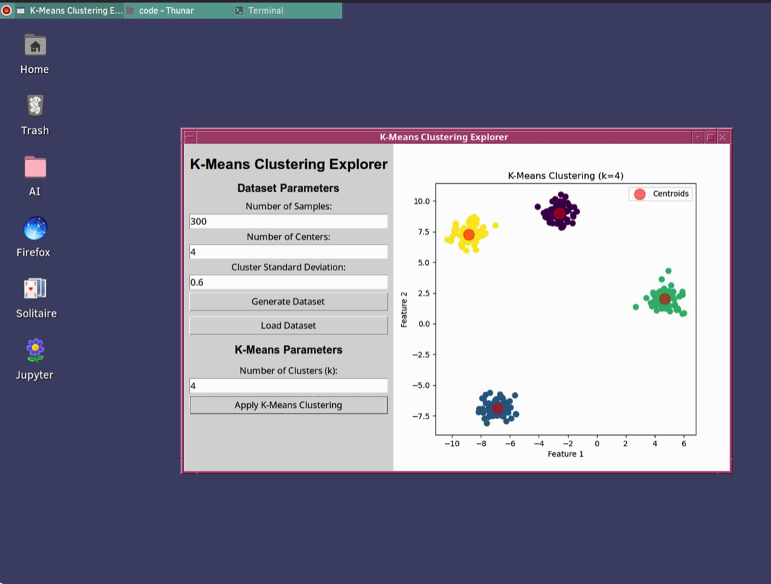Screen dimensions: 771x584
Task: Select K-Means Clustering Explorer taskbar item
Action: (70, 10)
